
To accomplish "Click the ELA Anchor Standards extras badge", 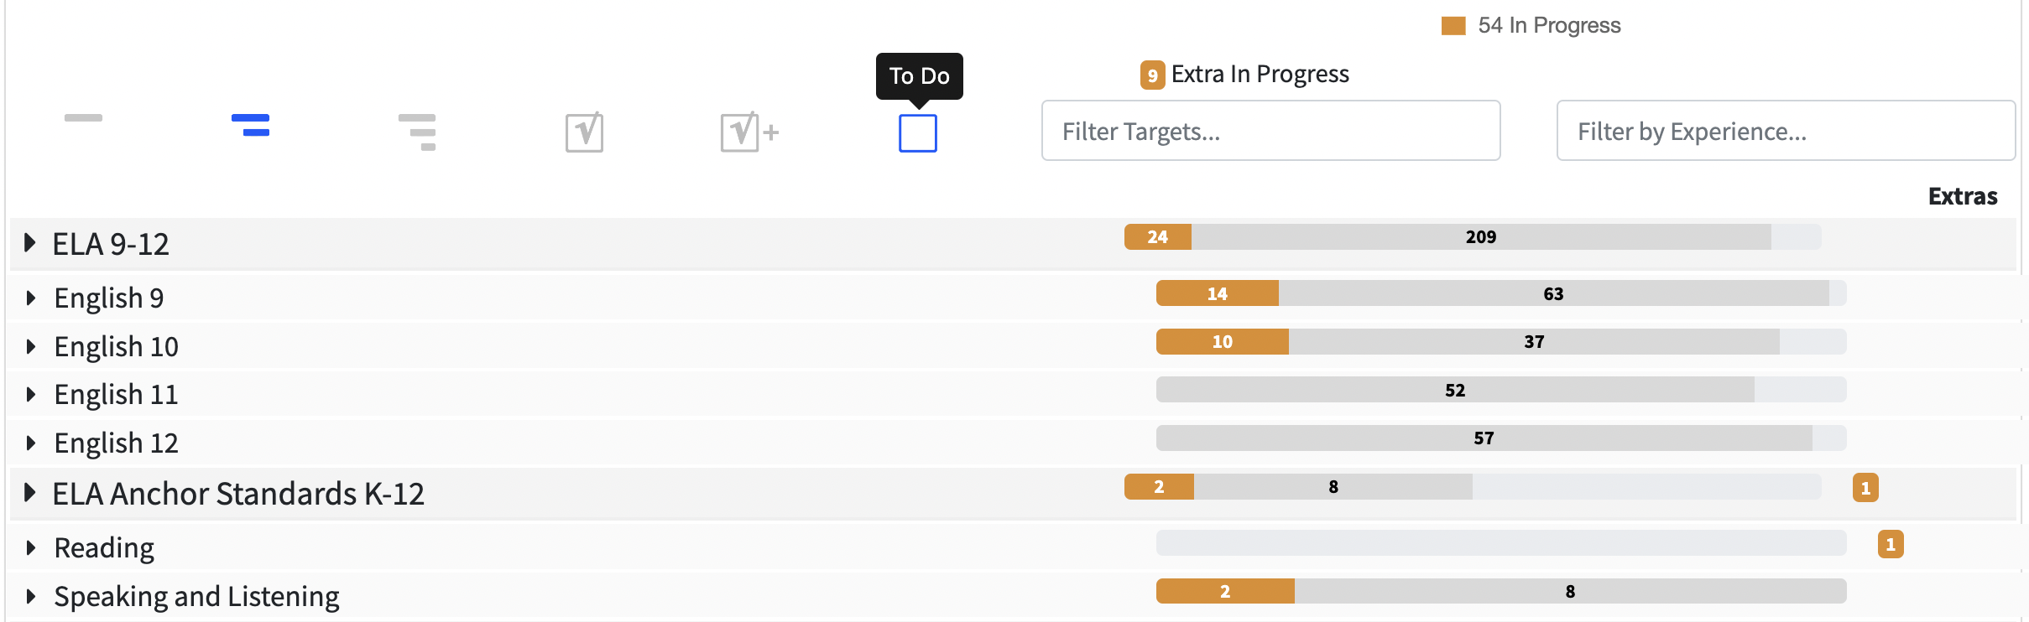I will tap(1865, 488).
